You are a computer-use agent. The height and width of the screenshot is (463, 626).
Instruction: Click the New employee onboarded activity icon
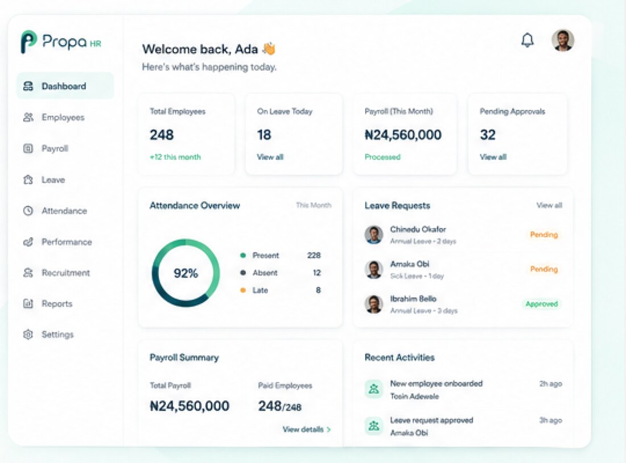coord(374,389)
